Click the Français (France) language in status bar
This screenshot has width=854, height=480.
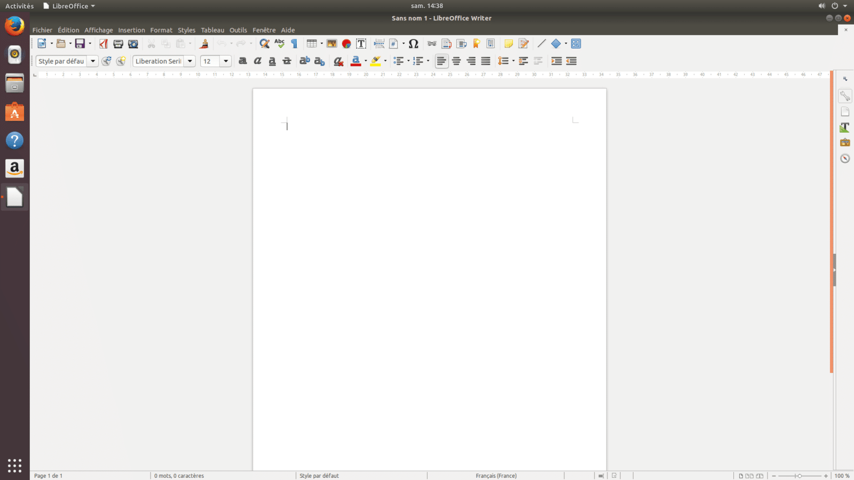(496, 476)
